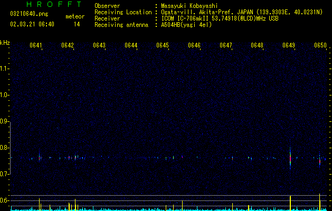Viewport: 332px width, 211px height.
Task: Click the Observer field label
Action: point(107,6)
